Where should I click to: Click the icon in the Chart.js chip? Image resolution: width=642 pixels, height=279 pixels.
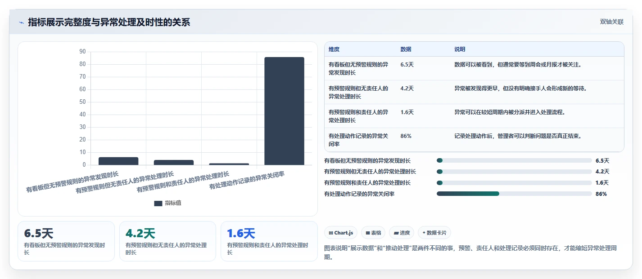click(x=331, y=233)
